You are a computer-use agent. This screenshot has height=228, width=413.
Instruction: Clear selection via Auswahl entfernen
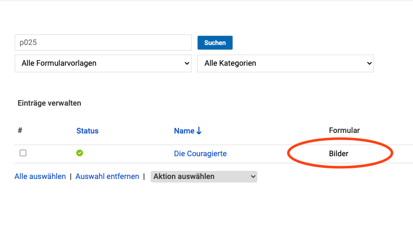pos(107,176)
